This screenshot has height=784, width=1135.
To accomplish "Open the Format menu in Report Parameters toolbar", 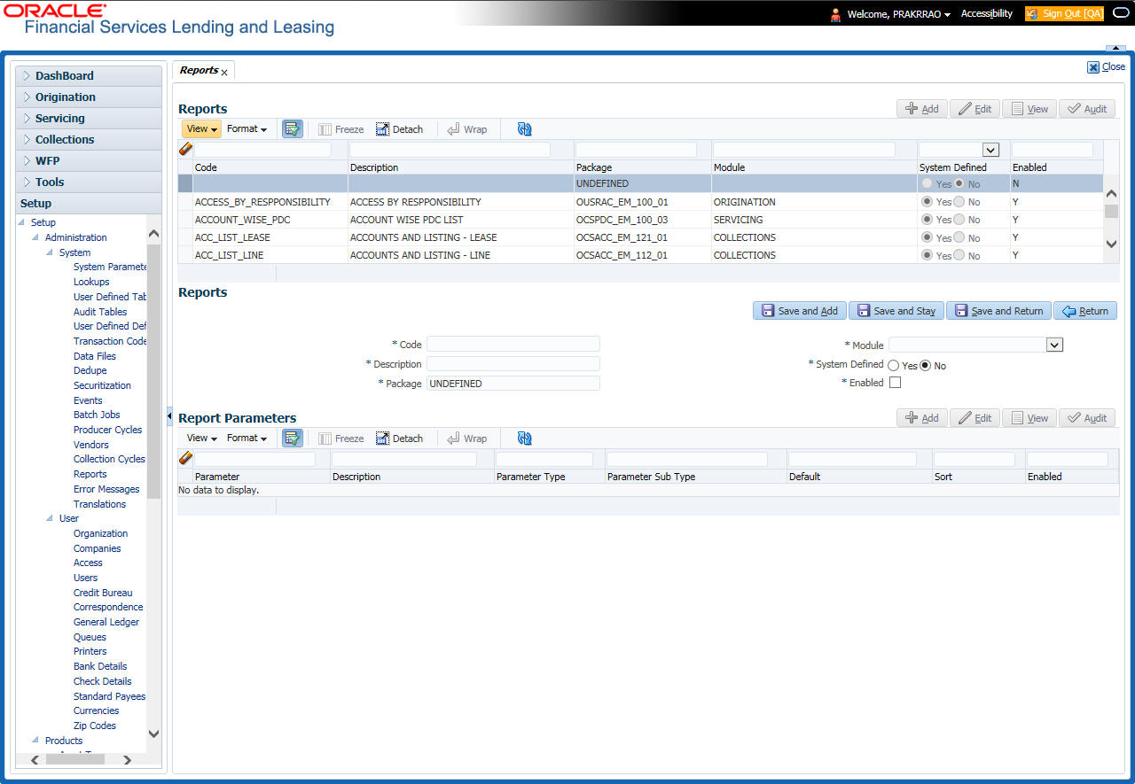I will point(247,439).
